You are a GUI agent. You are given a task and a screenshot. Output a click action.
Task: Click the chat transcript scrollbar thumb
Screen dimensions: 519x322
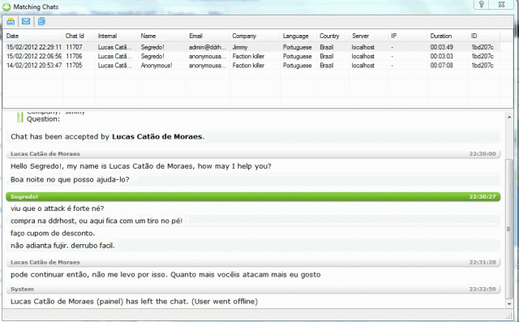pyautogui.click(x=509, y=229)
